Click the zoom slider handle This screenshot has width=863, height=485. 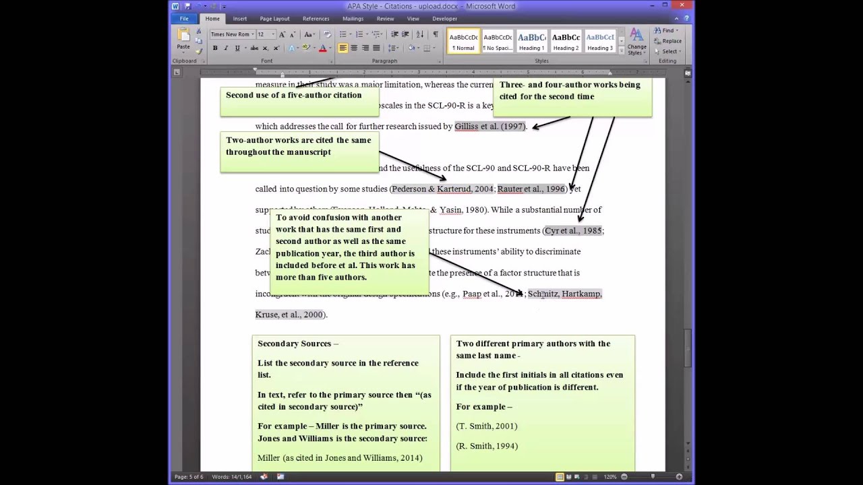tap(653, 476)
